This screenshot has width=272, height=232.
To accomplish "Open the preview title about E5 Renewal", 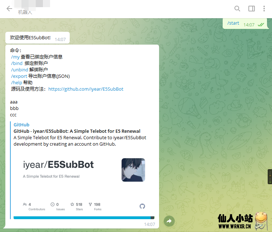I will [77, 131].
